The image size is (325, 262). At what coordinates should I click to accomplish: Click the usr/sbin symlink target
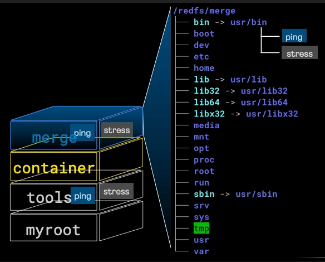click(x=257, y=194)
